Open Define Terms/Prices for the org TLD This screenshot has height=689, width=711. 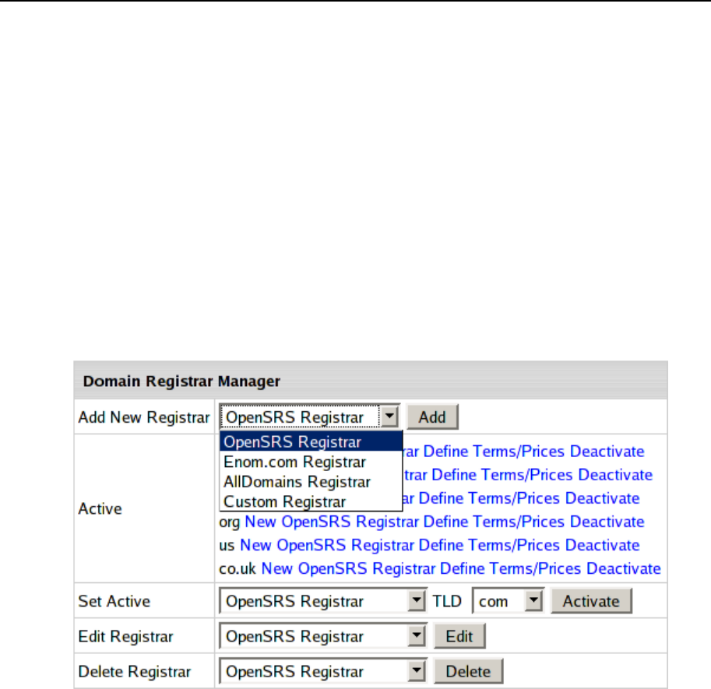pyautogui.click(x=494, y=522)
